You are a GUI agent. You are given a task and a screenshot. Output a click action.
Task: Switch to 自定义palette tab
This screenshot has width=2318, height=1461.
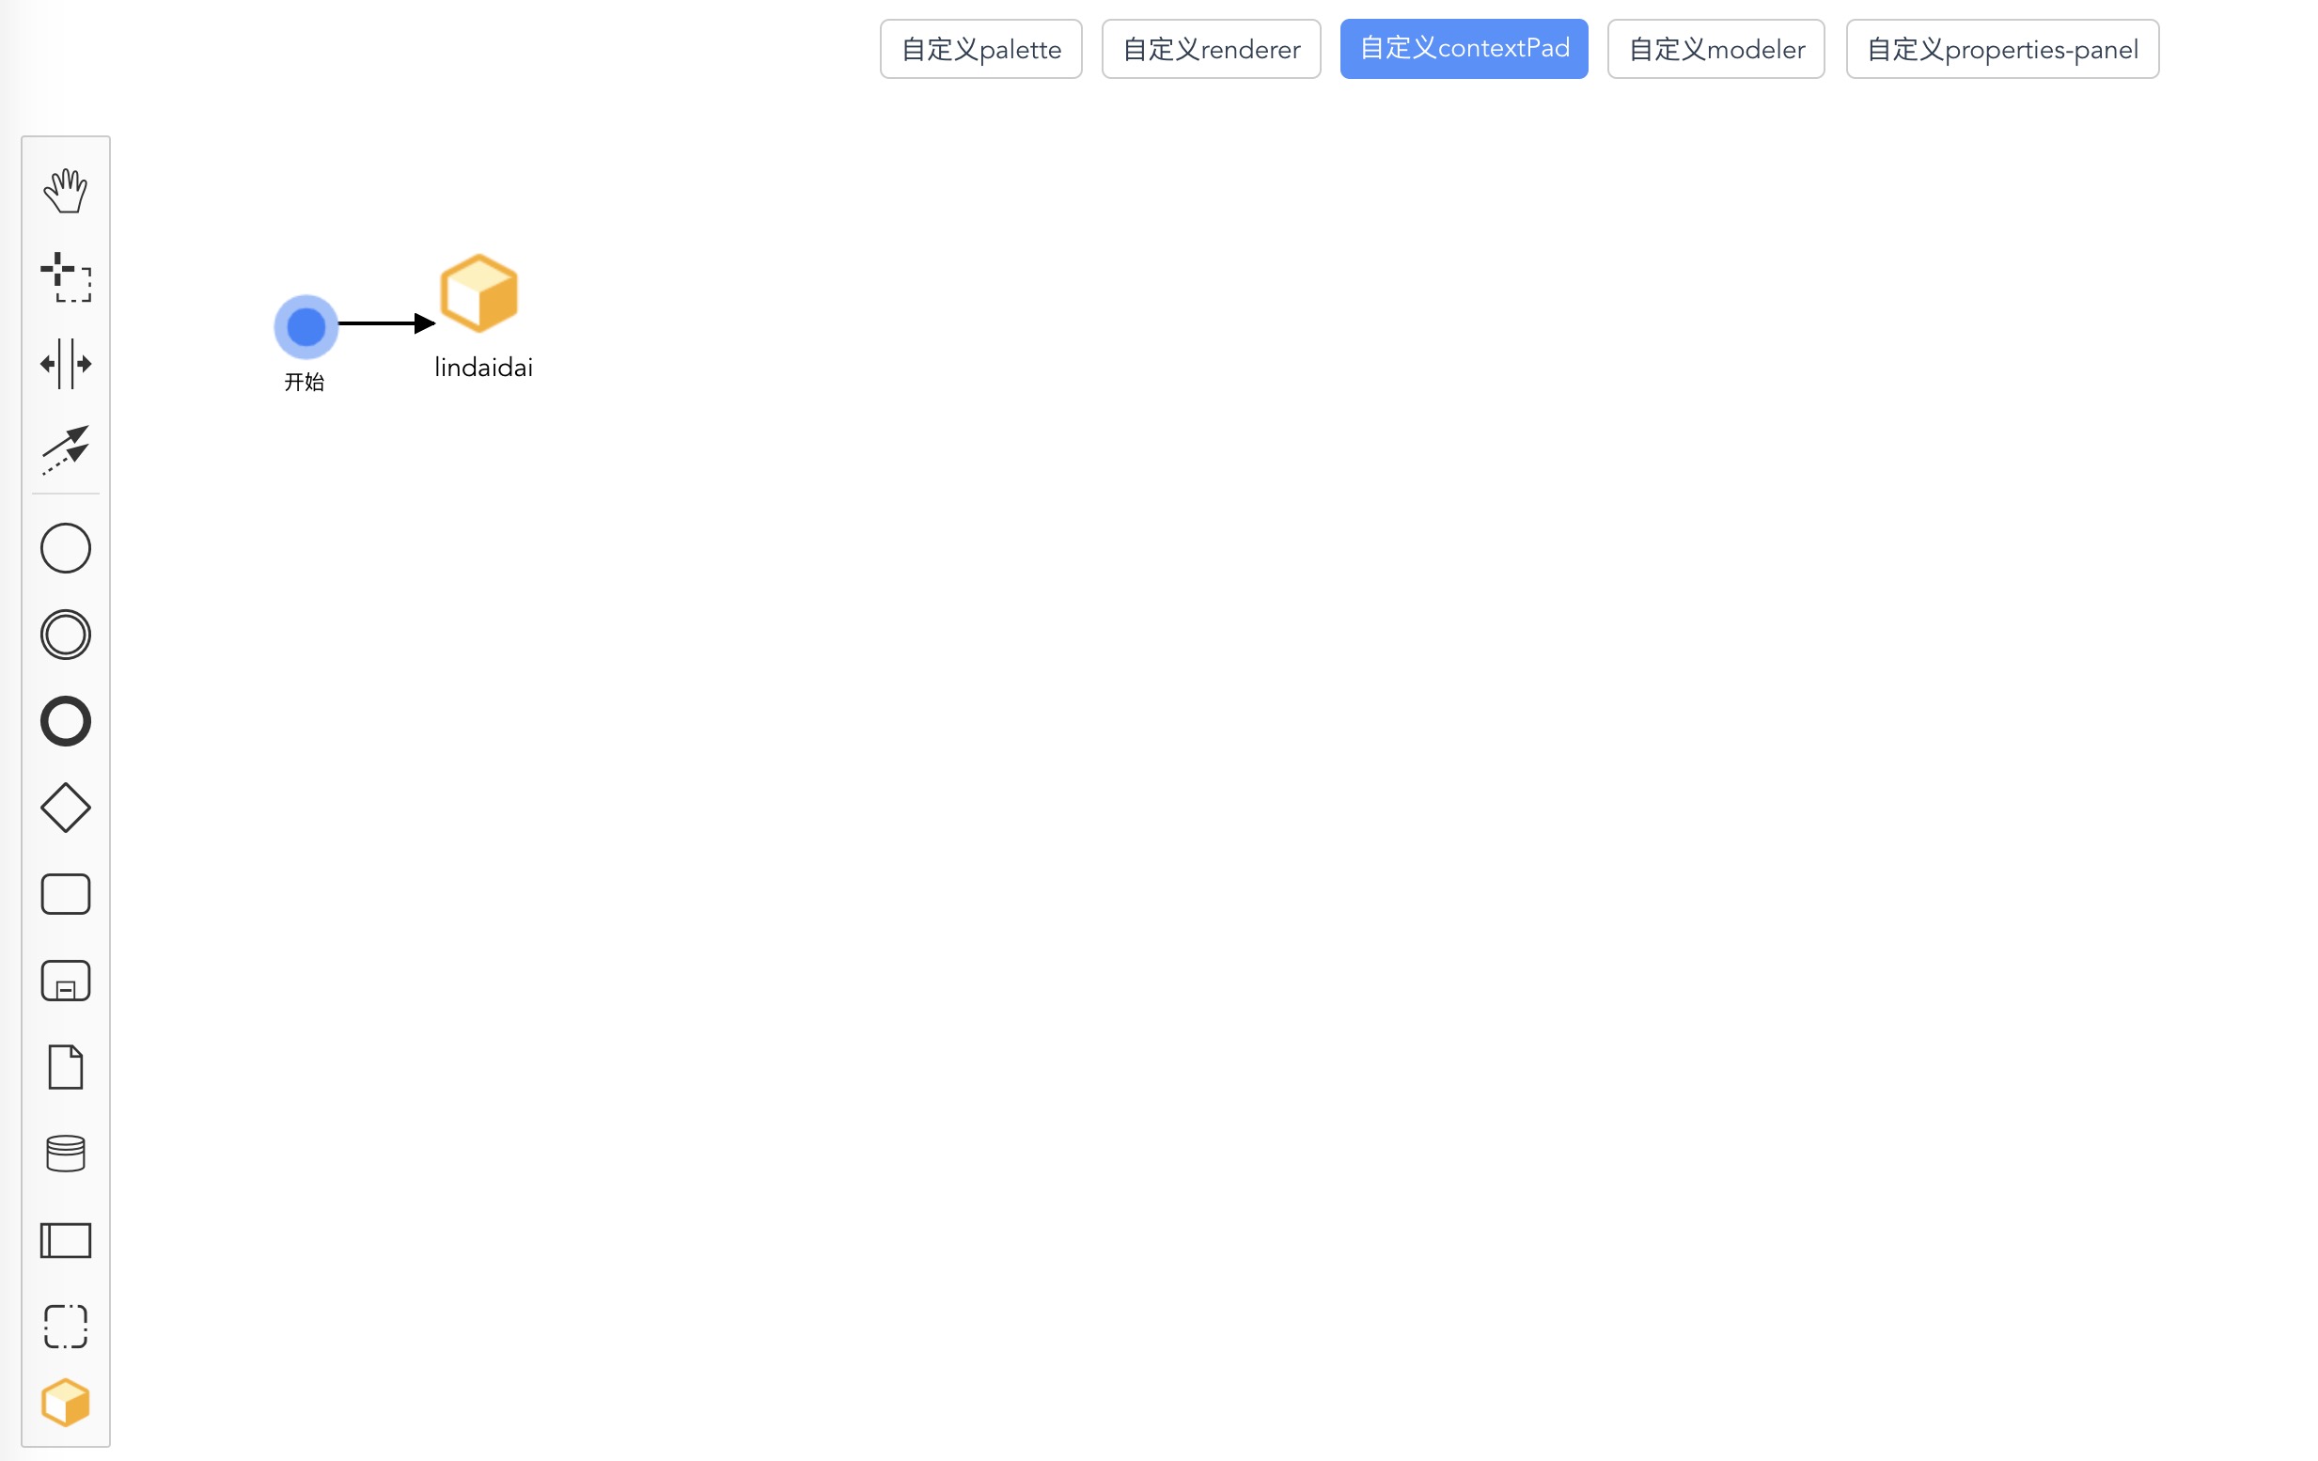click(980, 49)
